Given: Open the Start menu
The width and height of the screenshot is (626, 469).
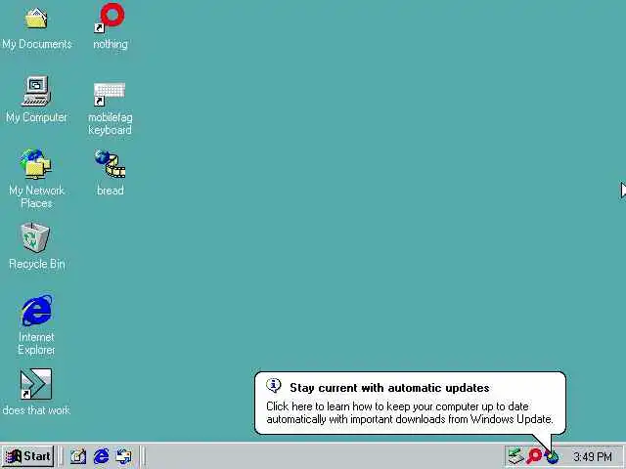Looking at the screenshot, I should click(28, 456).
